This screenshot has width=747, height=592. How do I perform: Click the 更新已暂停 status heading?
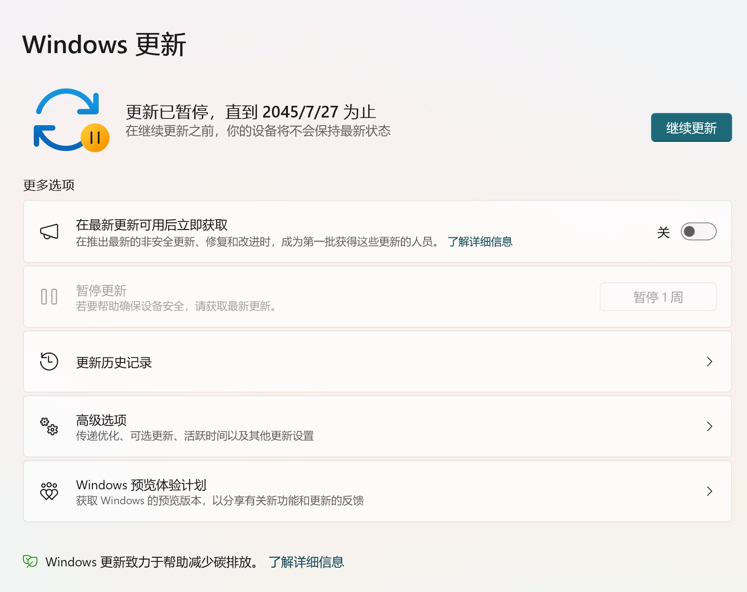251,112
